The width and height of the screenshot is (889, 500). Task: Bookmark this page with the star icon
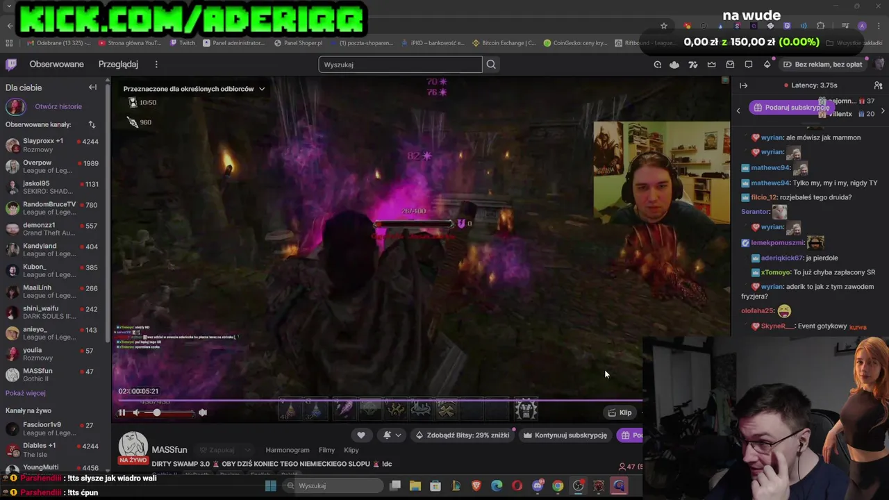point(664,26)
